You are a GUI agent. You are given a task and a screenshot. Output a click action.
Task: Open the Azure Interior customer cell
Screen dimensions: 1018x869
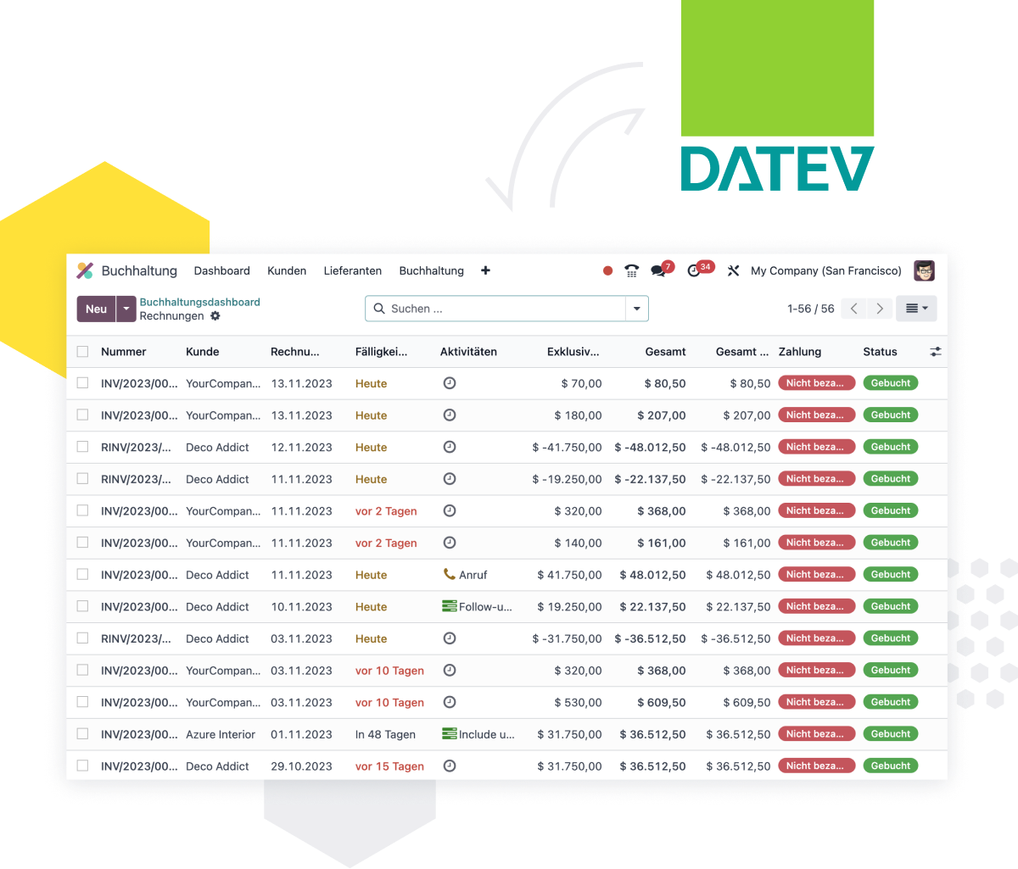pos(221,734)
